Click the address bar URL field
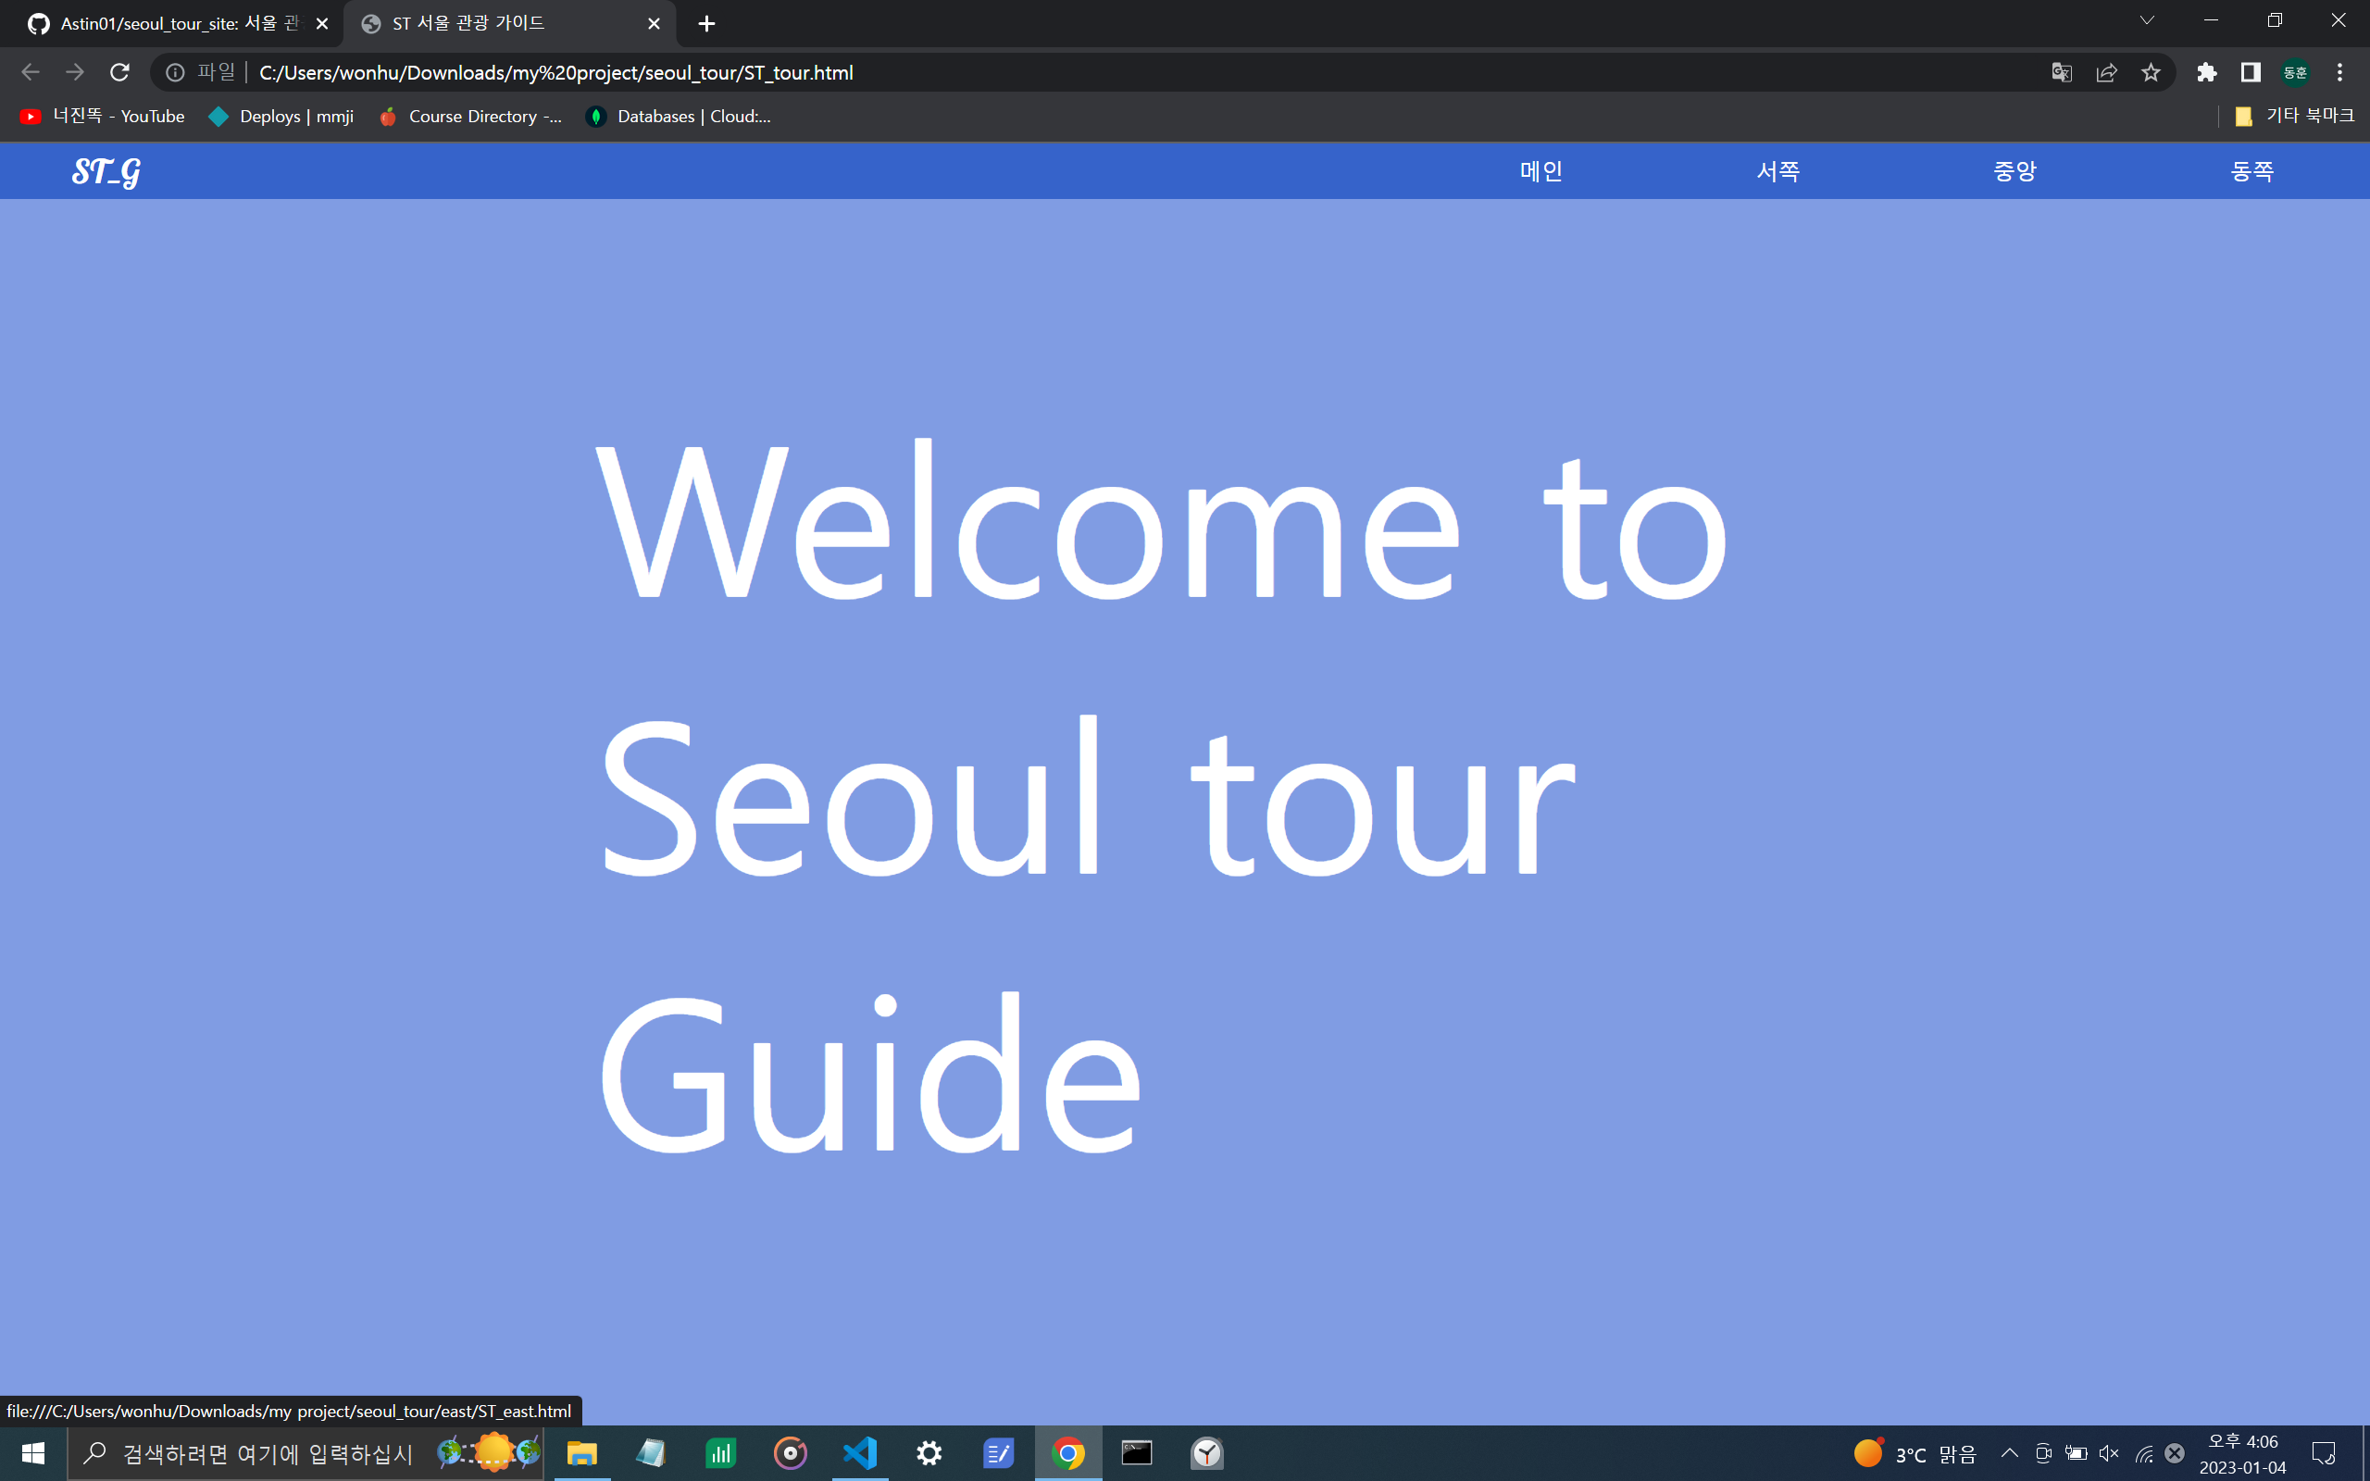2370x1481 pixels. (1078, 72)
